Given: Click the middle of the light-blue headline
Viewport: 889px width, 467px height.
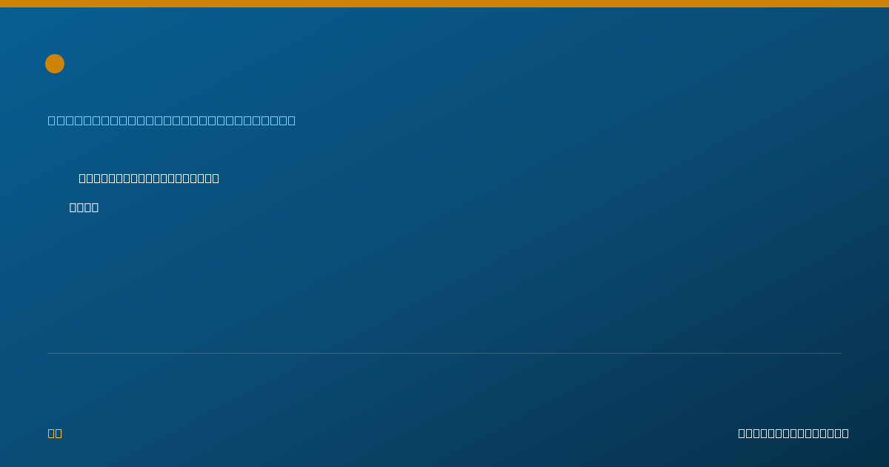Looking at the screenshot, I should [172, 120].
